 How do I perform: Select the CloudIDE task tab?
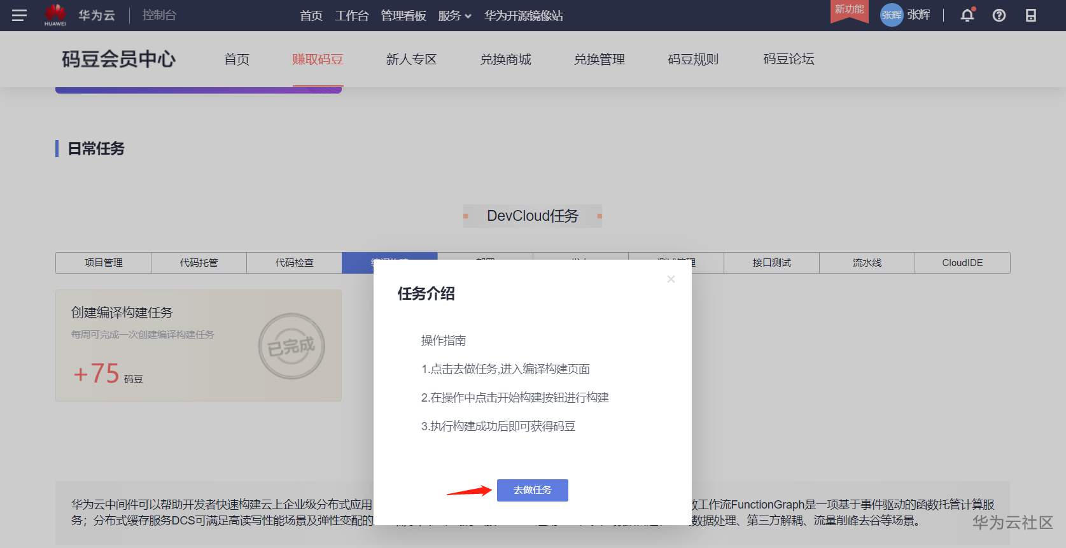pos(962,263)
